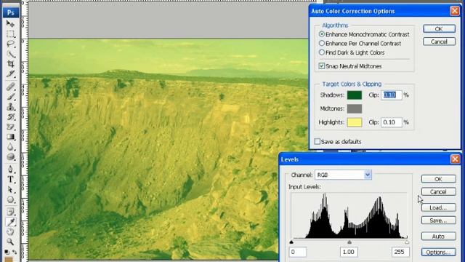Click the Highlights Clip percentage field
This screenshot has width=465, height=262.
pyautogui.click(x=392, y=122)
